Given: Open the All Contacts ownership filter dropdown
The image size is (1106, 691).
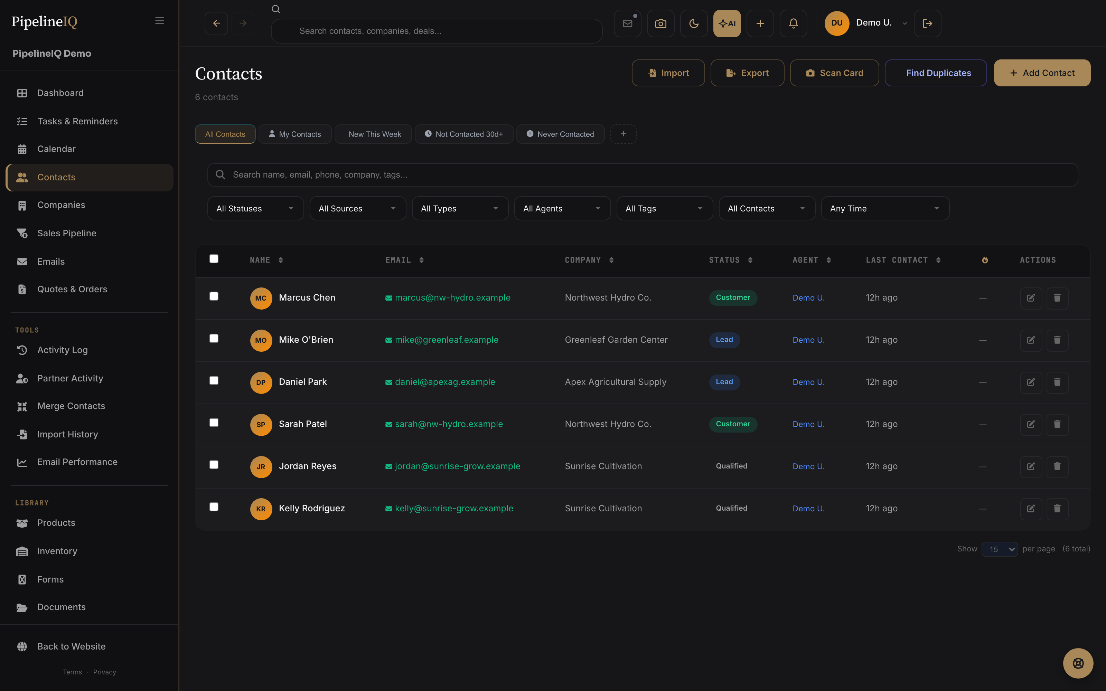Looking at the screenshot, I should point(767,208).
